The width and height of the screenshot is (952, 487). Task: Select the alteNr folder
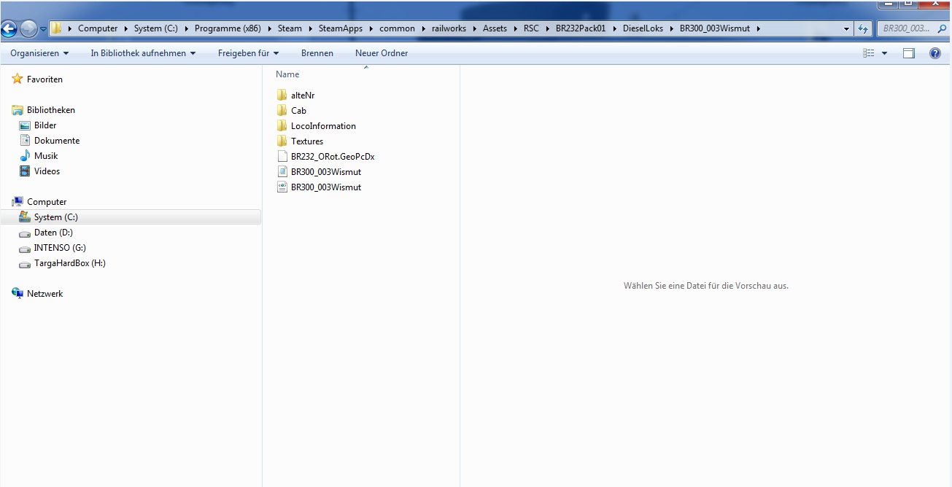303,96
